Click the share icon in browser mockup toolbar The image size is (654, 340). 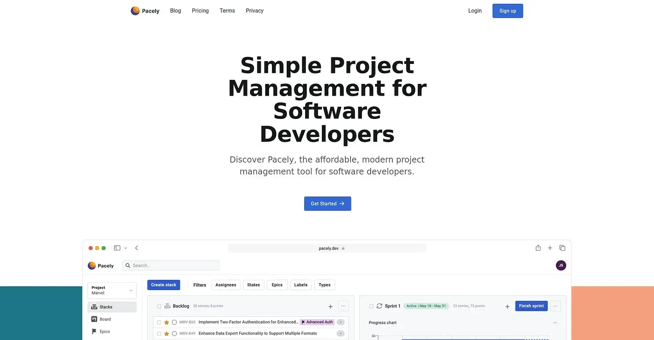(538, 248)
